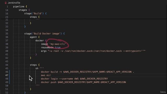Image resolution: width=167 pixels, height=94 pixels.
Task: Click the 'steps {' line at line 44
Action: tap(35, 65)
